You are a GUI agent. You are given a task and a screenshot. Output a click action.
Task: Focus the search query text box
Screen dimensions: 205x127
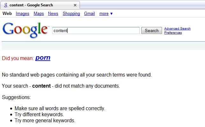[x=96, y=30]
